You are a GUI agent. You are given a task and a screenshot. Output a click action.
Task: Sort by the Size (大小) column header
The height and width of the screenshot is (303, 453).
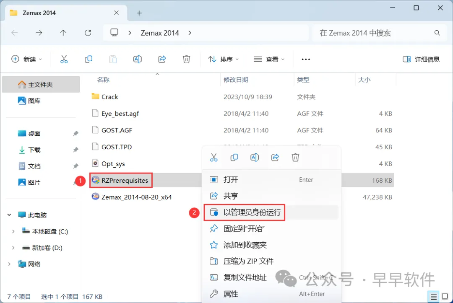pyautogui.click(x=364, y=80)
